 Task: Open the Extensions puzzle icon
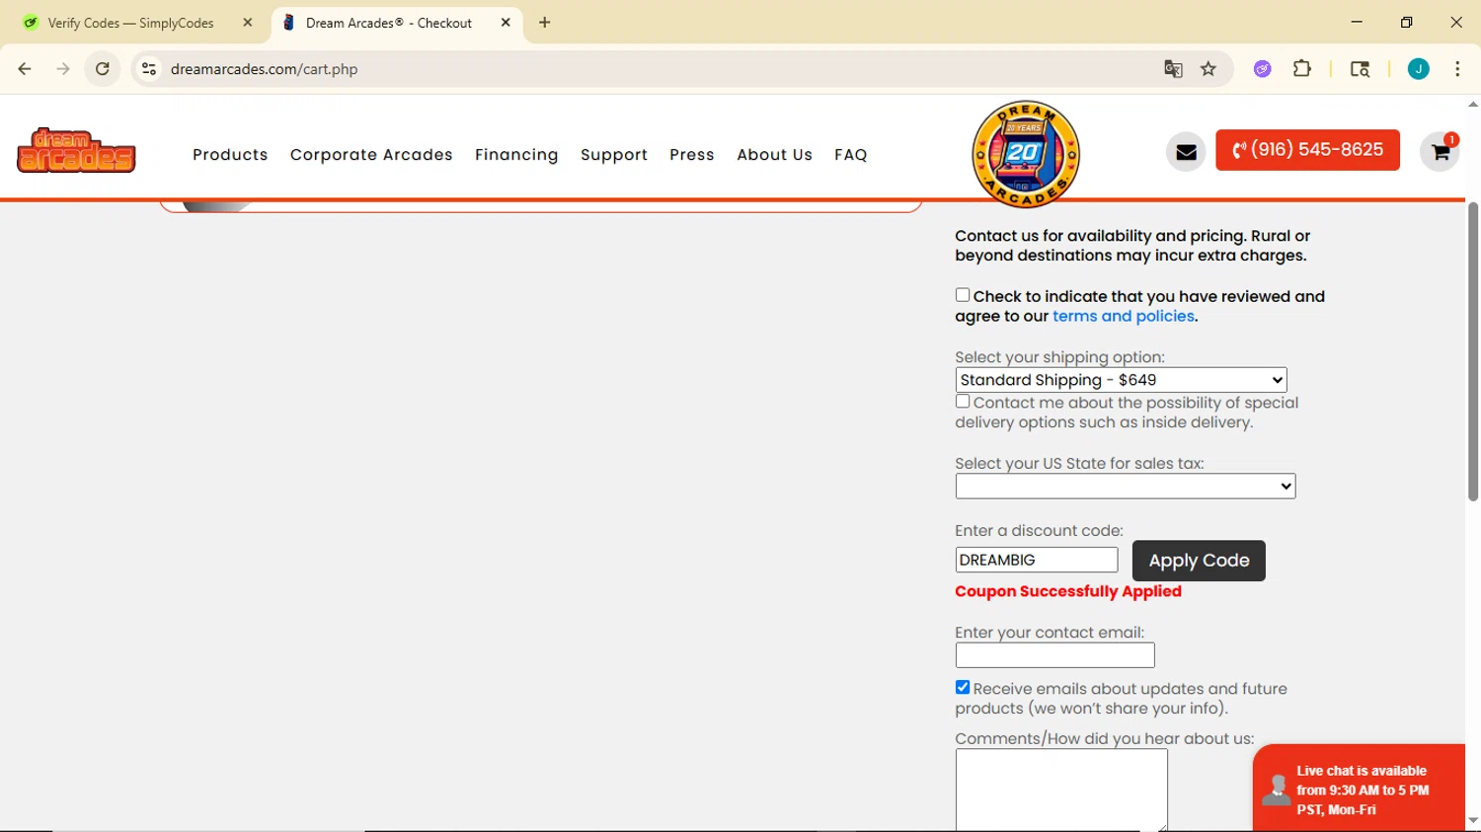pyautogui.click(x=1302, y=69)
